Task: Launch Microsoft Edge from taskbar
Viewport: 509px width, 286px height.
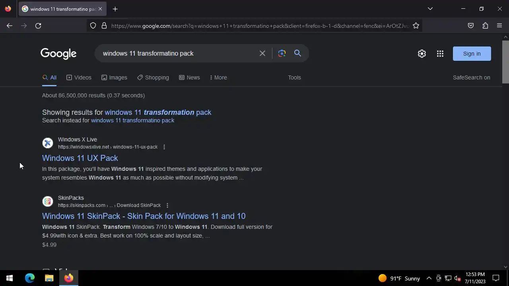Action: tap(30, 278)
